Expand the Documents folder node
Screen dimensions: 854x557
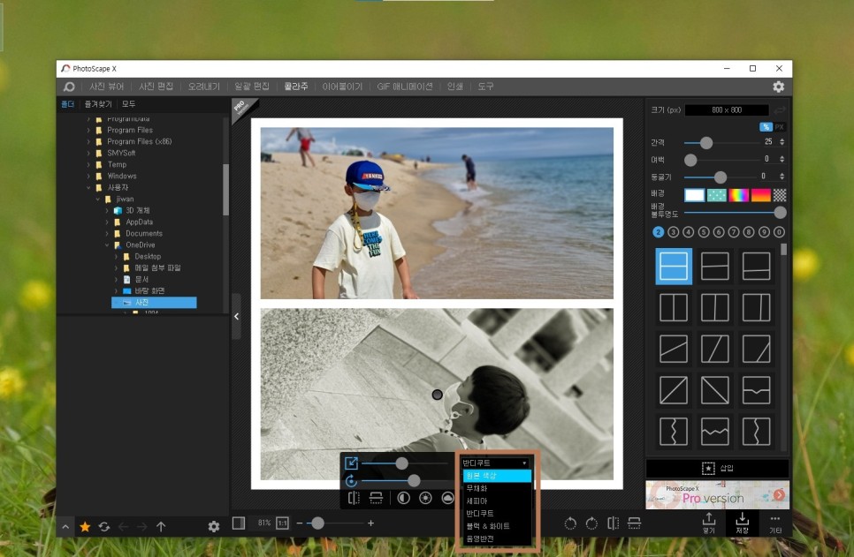107,233
